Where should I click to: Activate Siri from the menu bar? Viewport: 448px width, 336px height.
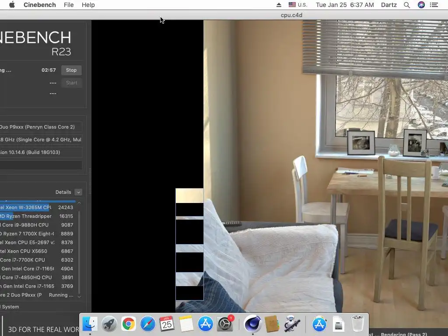421,5
